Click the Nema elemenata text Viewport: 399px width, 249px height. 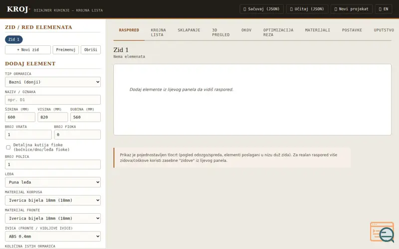click(x=129, y=57)
